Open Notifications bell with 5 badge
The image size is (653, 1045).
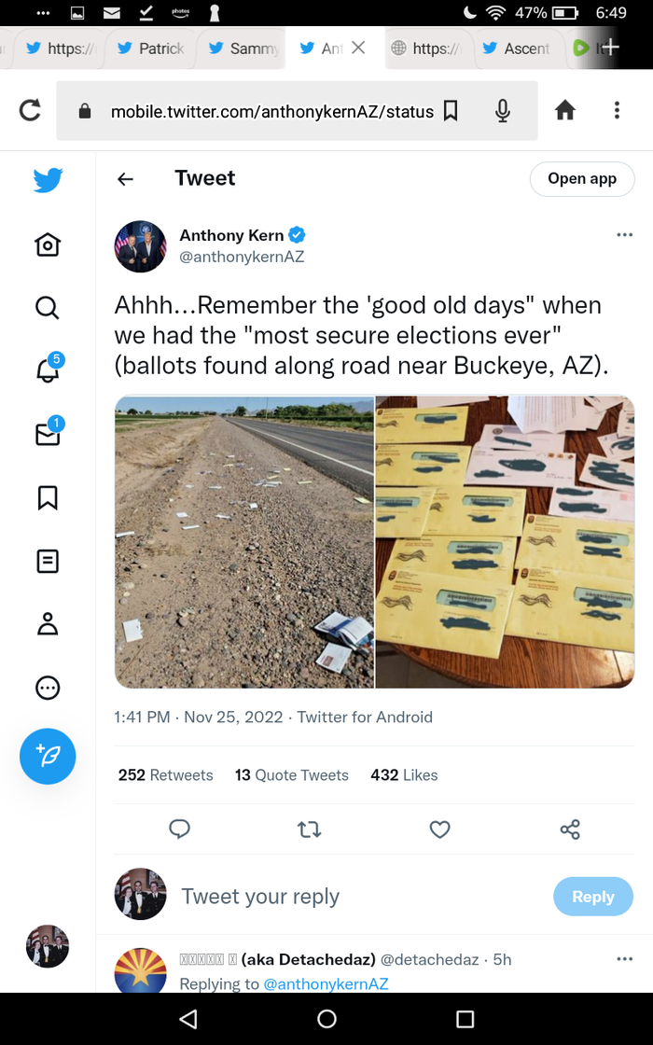click(48, 370)
